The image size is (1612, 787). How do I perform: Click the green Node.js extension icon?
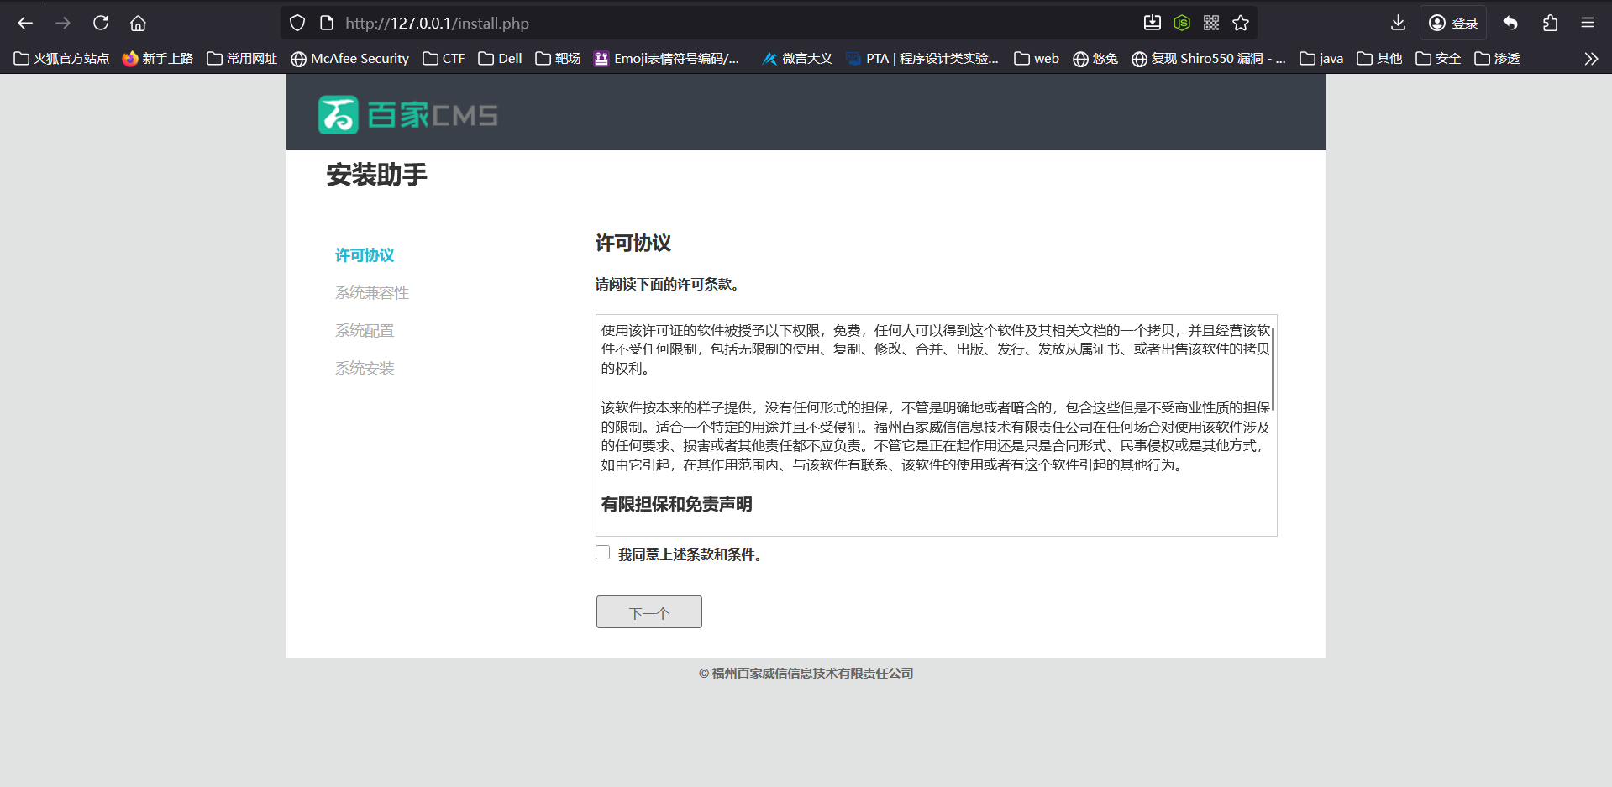coord(1182,23)
